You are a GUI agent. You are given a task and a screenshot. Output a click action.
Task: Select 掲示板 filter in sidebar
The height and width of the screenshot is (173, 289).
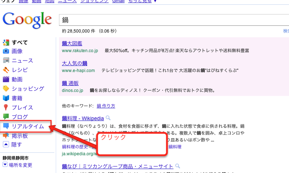(20, 136)
